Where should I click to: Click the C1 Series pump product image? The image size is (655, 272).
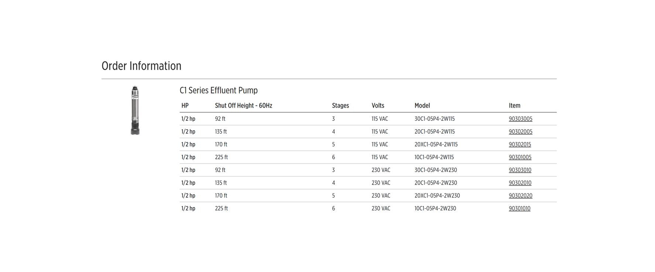click(x=135, y=110)
